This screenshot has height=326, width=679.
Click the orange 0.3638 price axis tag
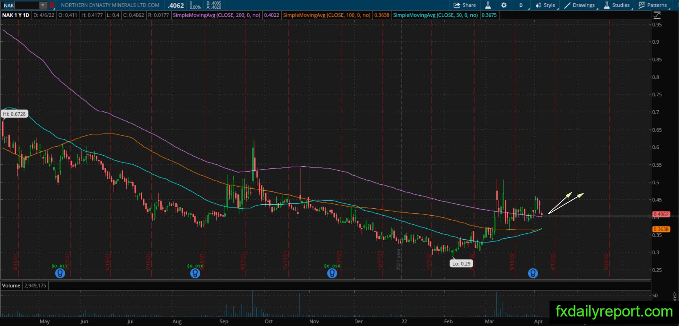(661, 229)
